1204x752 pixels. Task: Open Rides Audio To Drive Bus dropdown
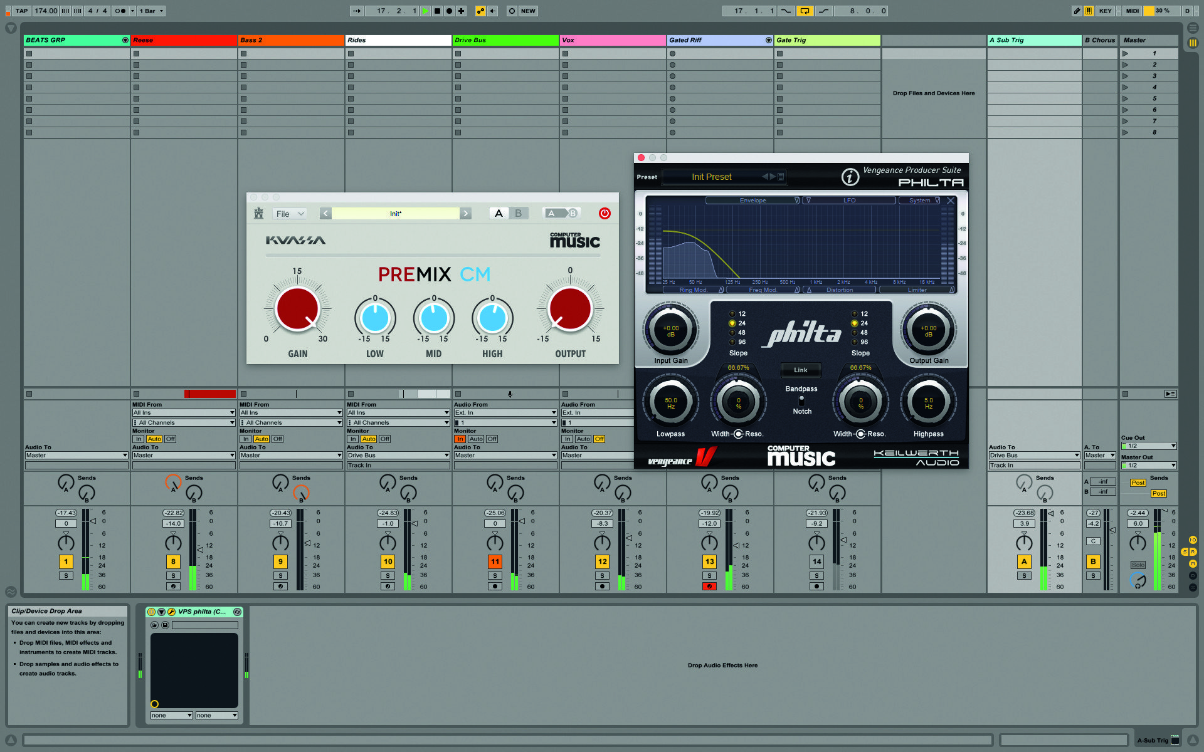[398, 455]
